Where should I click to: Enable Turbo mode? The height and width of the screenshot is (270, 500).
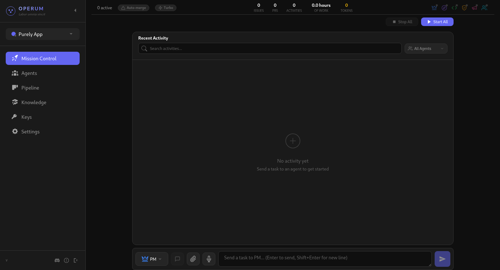pyautogui.click(x=165, y=7)
